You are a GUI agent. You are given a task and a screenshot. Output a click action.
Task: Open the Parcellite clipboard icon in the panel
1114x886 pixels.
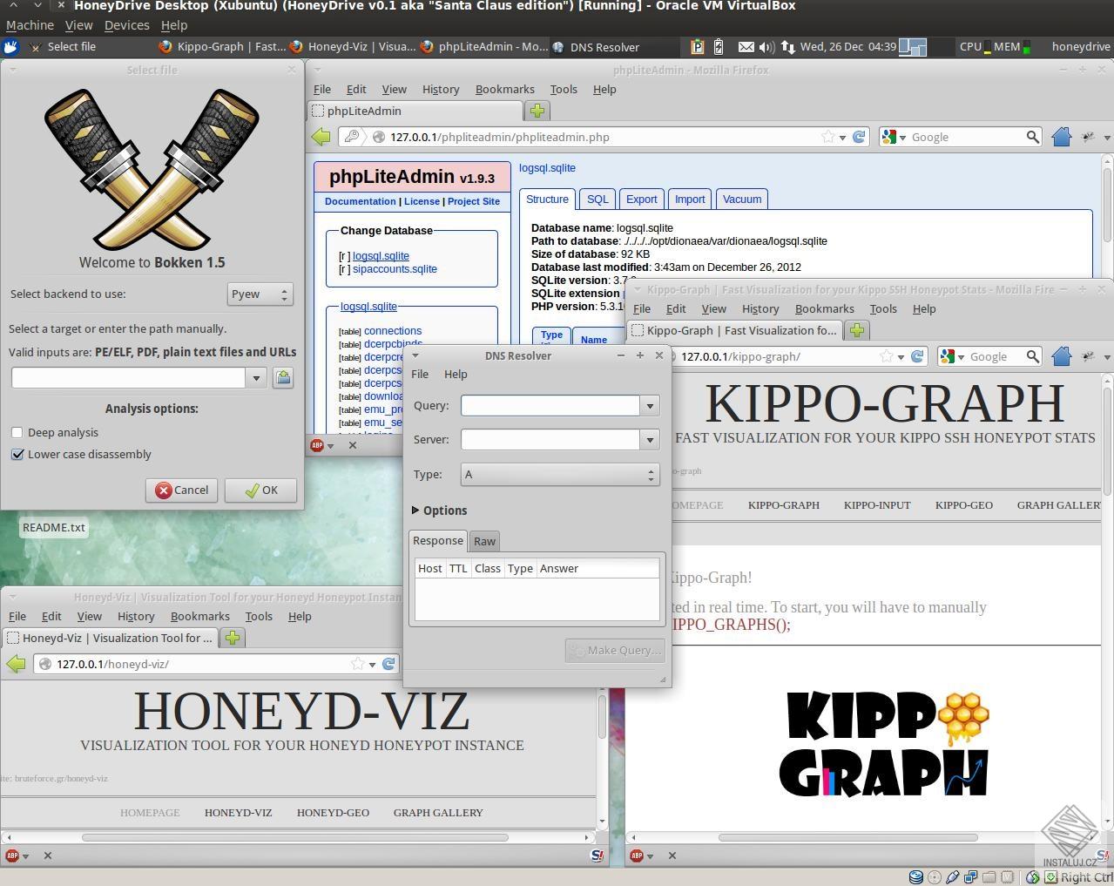pos(697,47)
